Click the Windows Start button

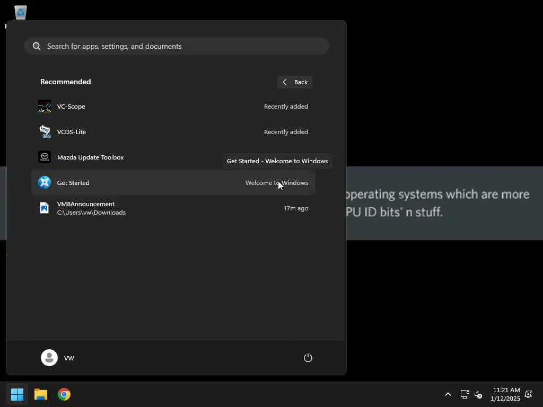tap(17, 394)
